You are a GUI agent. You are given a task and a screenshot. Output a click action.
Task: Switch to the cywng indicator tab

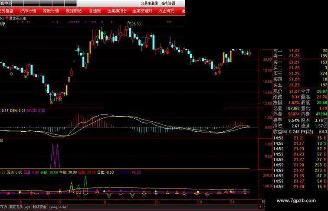tap(53, 207)
